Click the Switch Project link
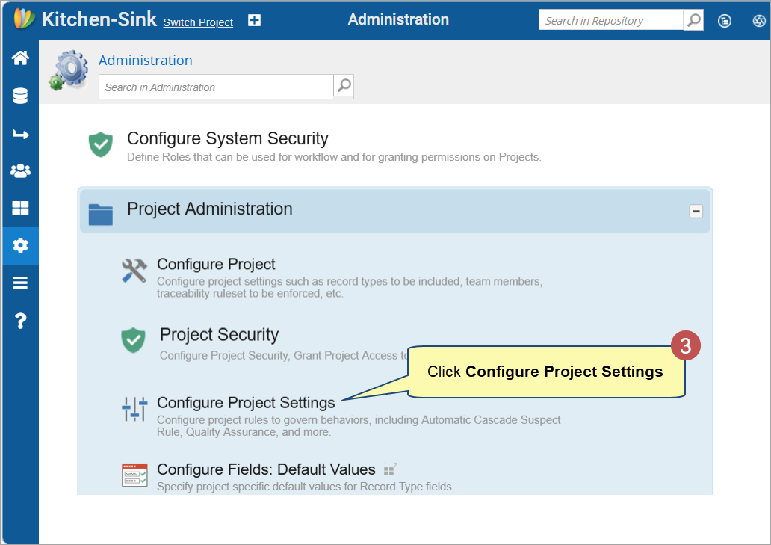 point(198,22)
